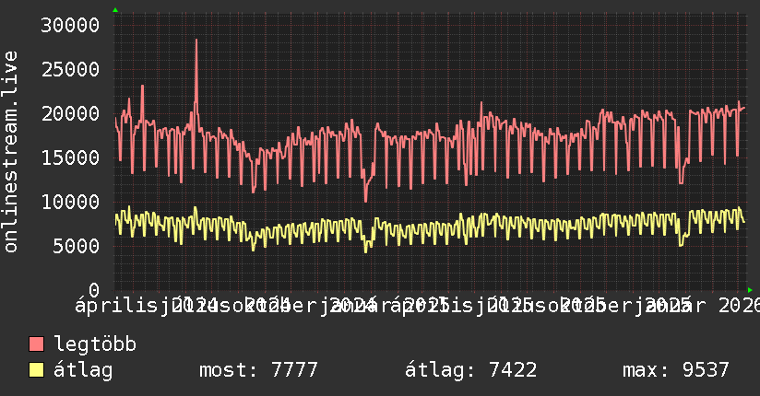
Task: Click the 2026 x-axis label
Action: pos(740,306)
